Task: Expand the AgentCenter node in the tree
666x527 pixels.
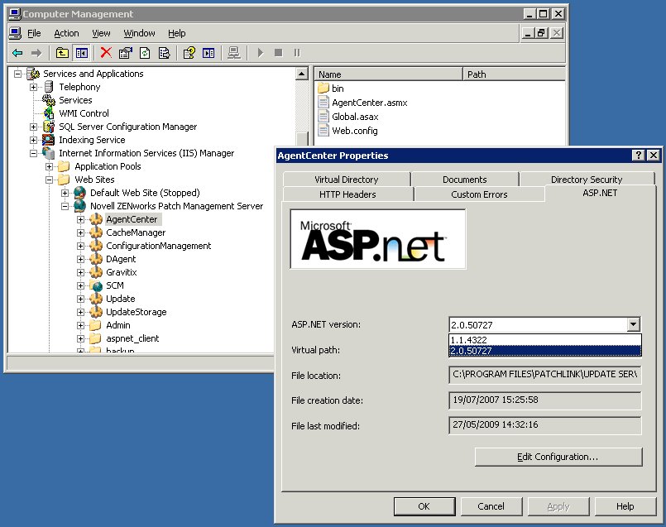Action: (81, 219)
